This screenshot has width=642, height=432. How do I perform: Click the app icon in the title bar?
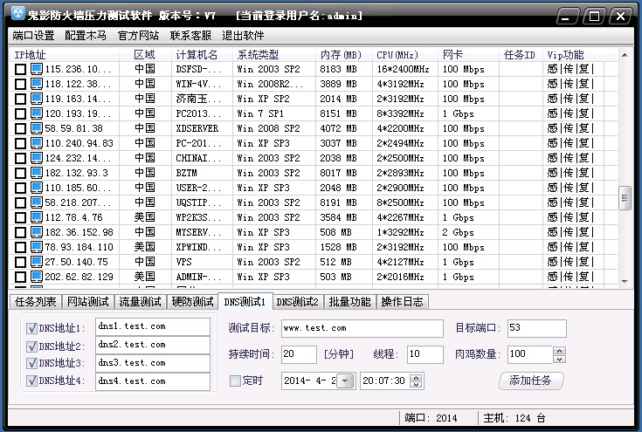[x=16, y=16]
